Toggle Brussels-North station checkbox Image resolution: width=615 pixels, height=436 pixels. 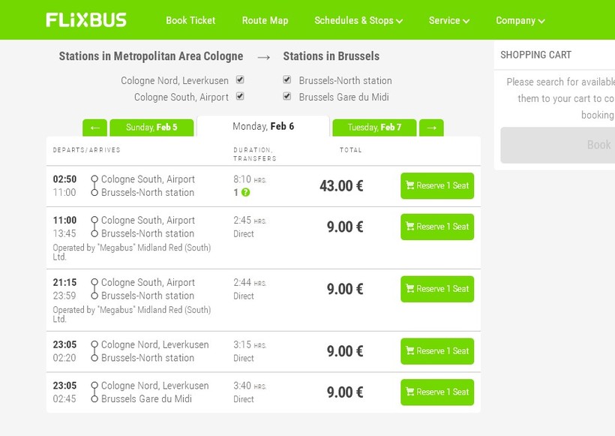(x=286, y=80)
